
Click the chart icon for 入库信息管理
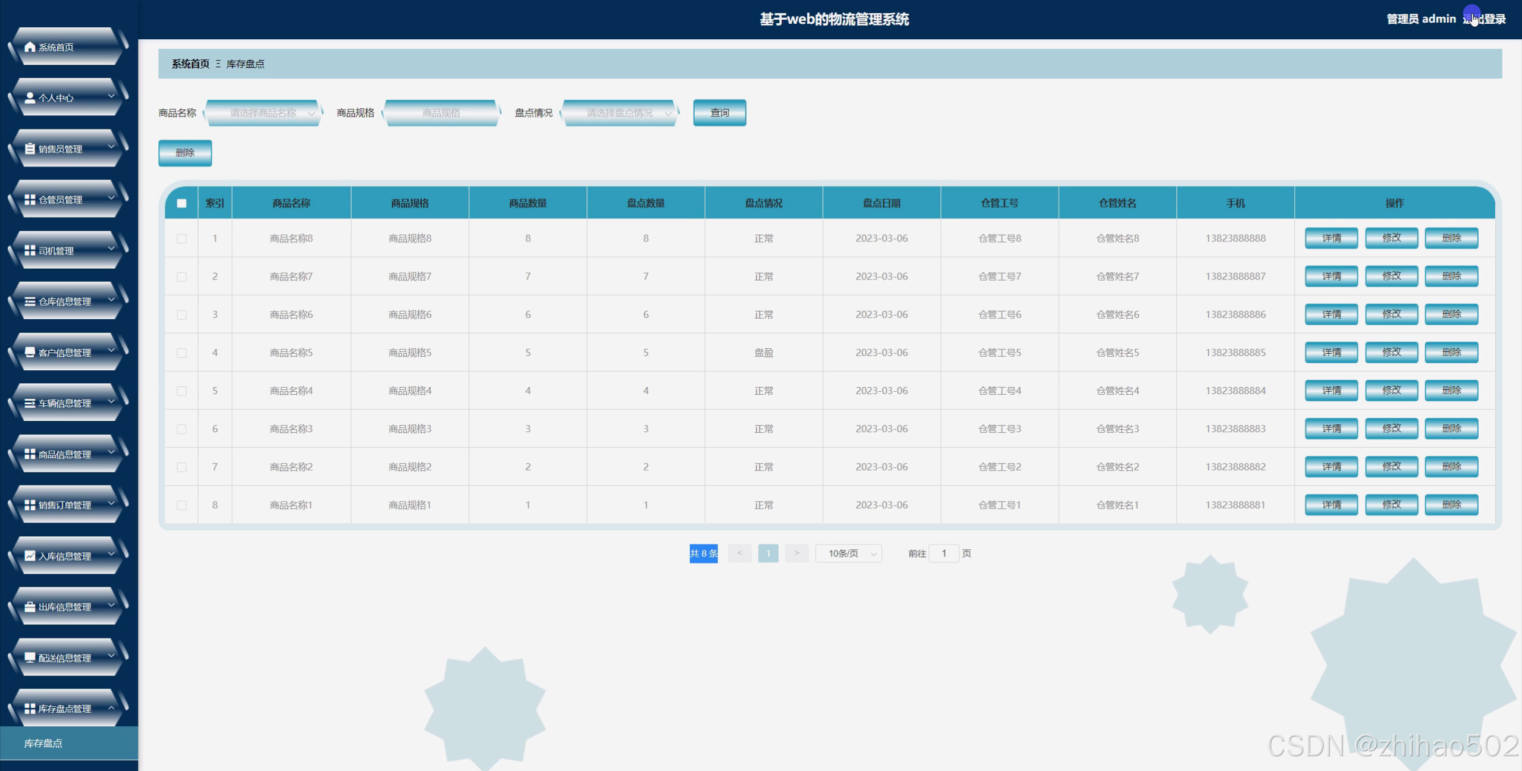30,556
